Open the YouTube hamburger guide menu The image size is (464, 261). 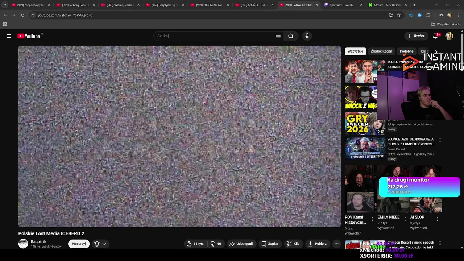click(x=9, y=36)
